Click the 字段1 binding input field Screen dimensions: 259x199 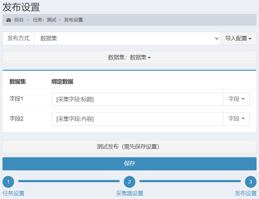point(137,98)
